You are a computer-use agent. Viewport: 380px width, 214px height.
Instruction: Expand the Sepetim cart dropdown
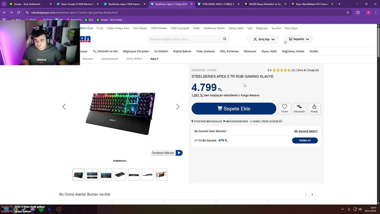click(299, 39)
